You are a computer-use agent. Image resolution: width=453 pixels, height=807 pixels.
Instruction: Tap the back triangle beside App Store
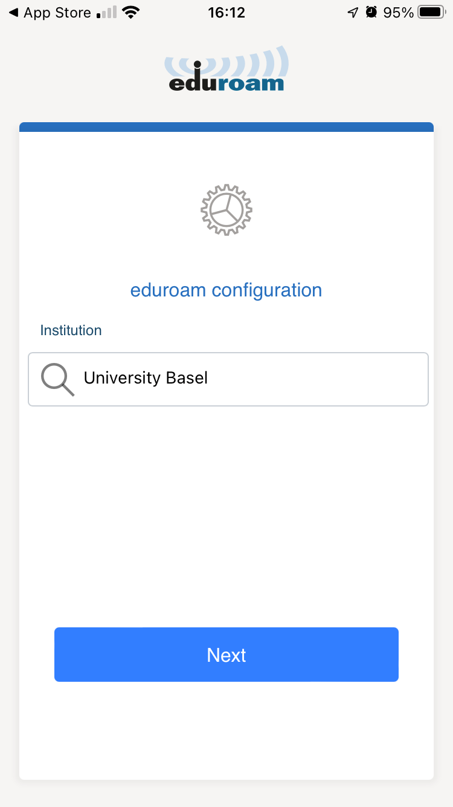(x=13, y=13)
